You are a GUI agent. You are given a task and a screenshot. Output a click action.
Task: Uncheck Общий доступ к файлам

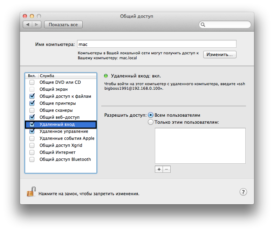32,96
